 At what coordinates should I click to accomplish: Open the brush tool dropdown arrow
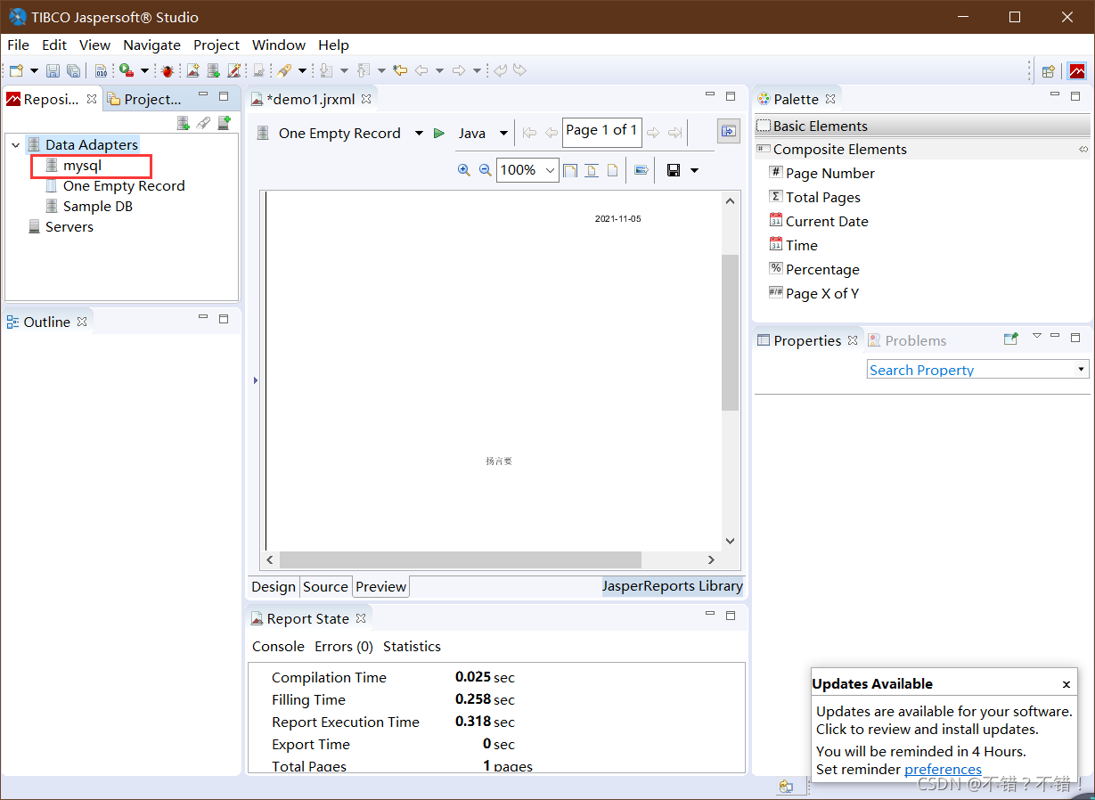[x=302, y=70]
